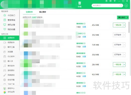The width and height of the screenshot is (131, 95).
Task: Click 一键安装 for the 45.4 MB app
Action: click(x=118, y=25)
